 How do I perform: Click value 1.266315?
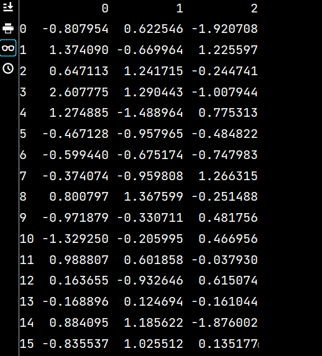point(228,176)
